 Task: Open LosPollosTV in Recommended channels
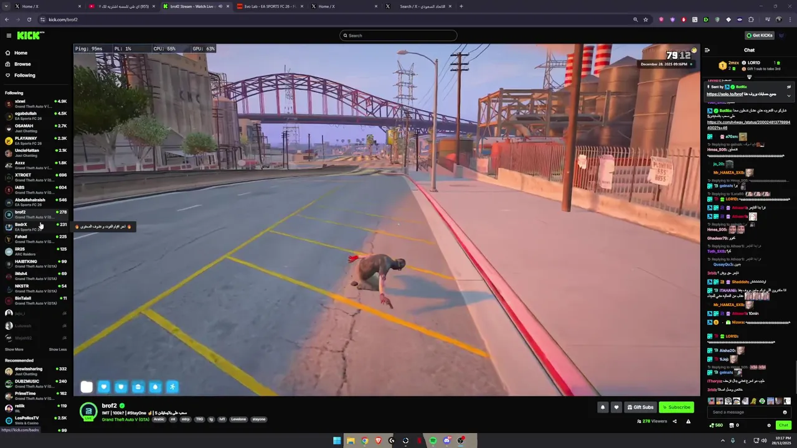tap(35, 420)
